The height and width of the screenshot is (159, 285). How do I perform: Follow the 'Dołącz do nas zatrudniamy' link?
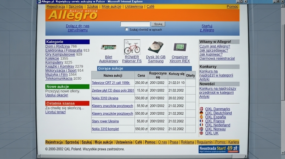coord(78,28)
